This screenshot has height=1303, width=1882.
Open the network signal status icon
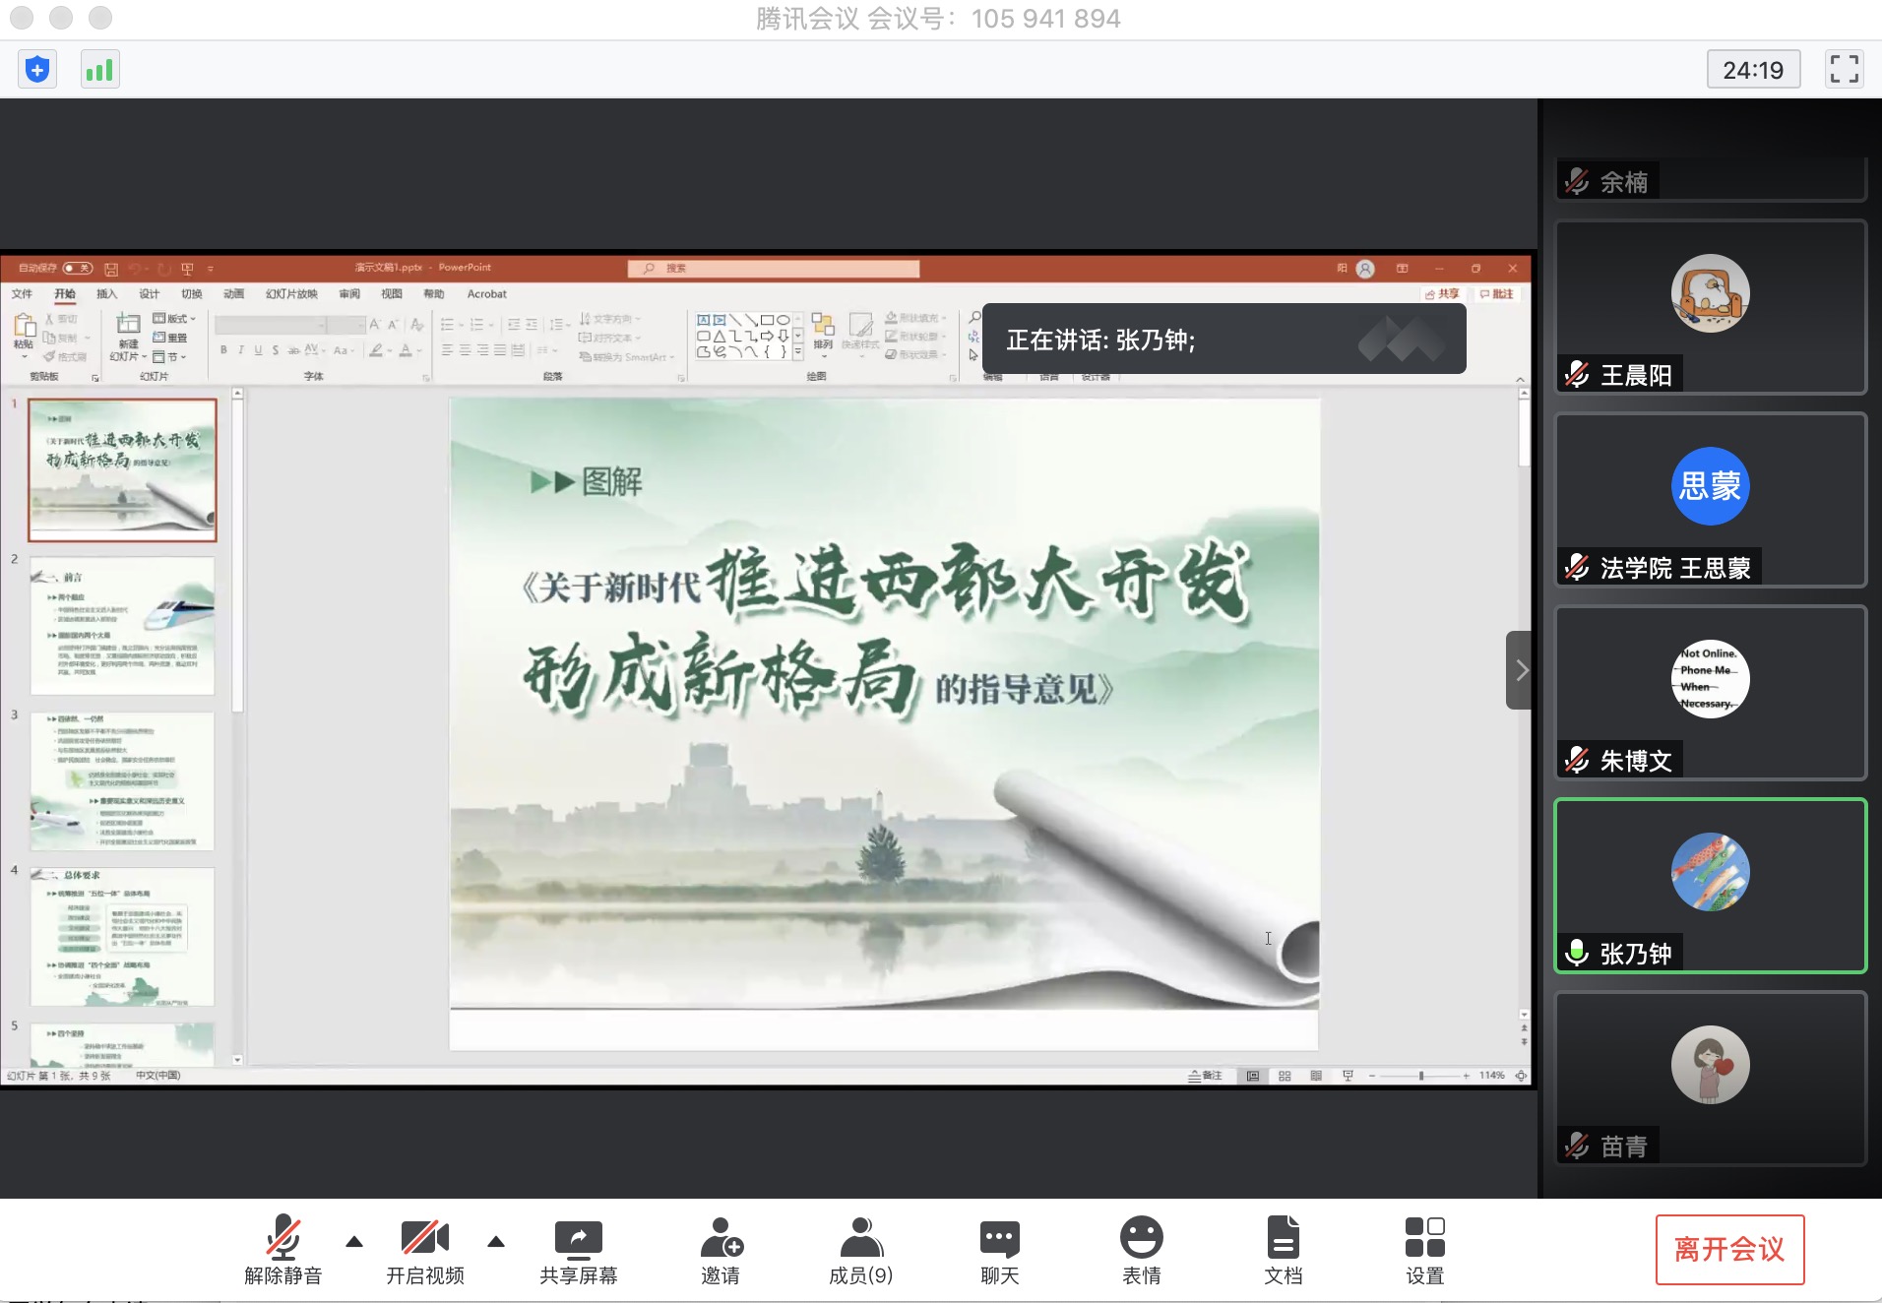coord(99,70)
